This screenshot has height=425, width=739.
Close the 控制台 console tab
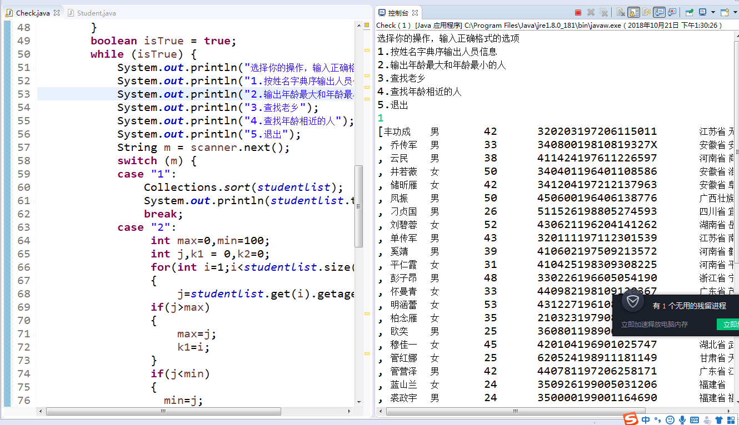click(415, 12)
